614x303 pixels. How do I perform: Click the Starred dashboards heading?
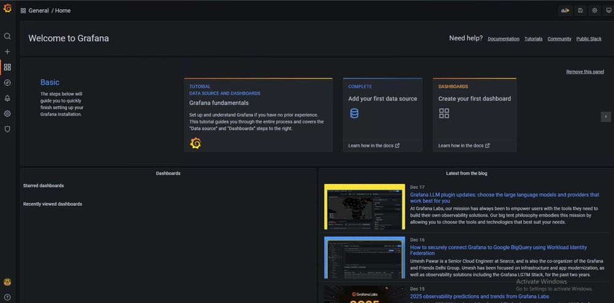tap(44, 185)
